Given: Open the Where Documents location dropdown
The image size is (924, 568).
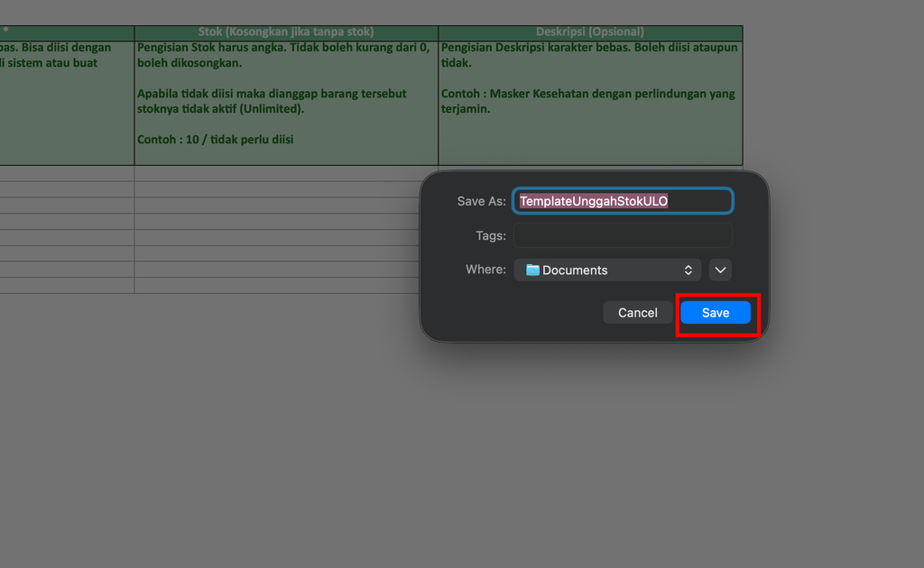Looking at the screenshot, I should (x=607, y=270).
